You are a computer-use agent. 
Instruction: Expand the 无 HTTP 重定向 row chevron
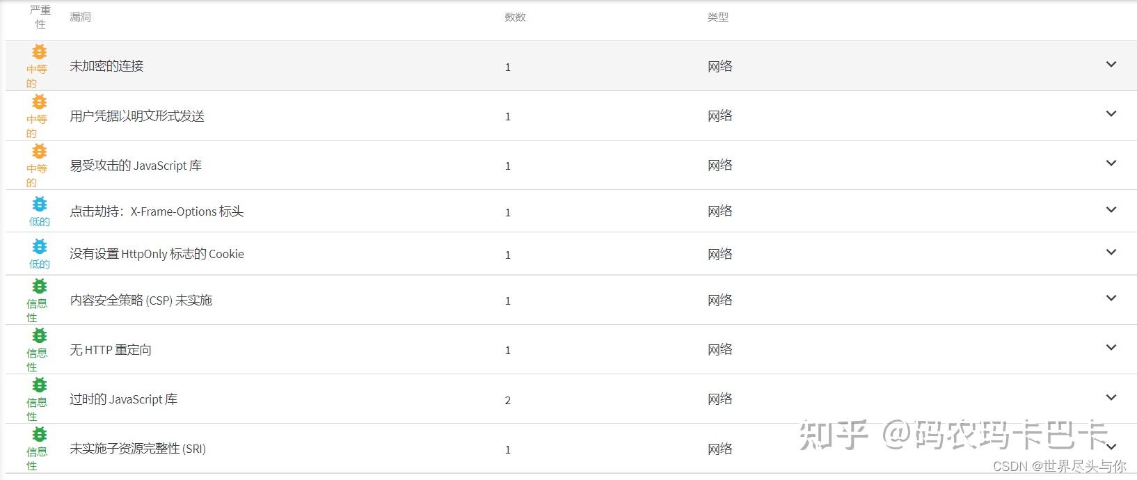[x=1111, y=348]
